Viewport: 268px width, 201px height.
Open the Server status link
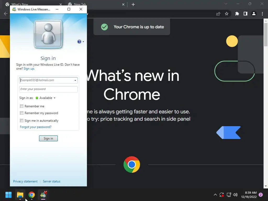pos(52,181)
